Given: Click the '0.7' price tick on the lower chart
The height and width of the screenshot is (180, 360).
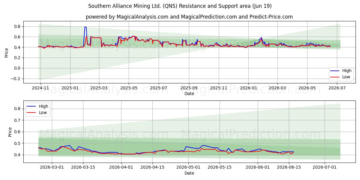Looking at the screenshot, I should click(x=17, y=120).
